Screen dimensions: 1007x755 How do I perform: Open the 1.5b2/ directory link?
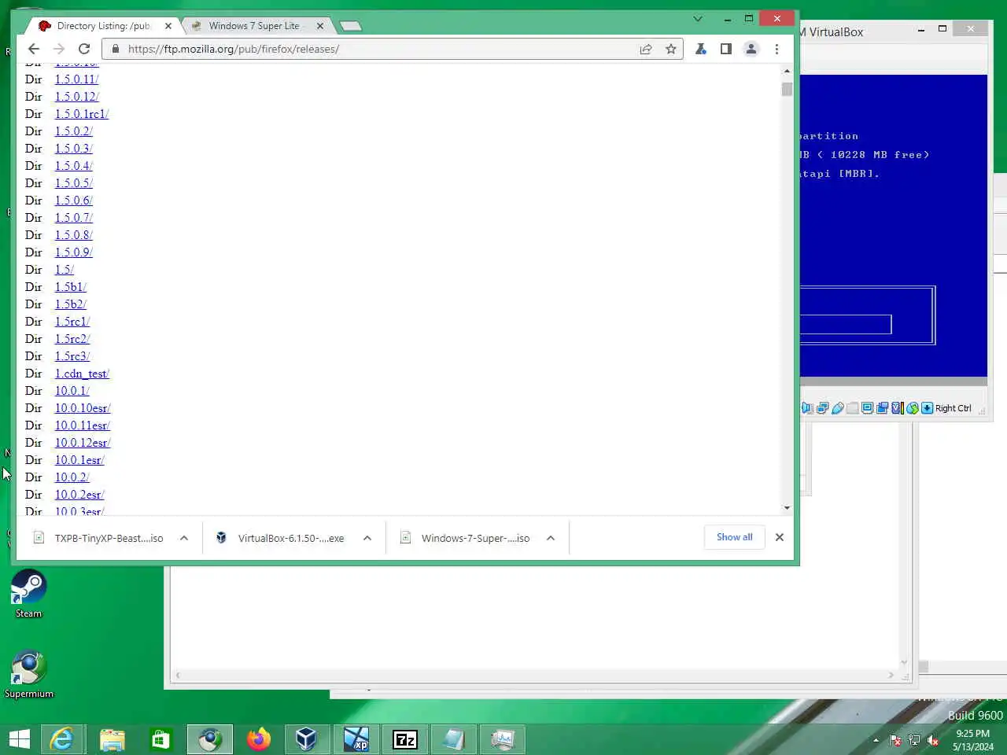(x=71, y=304)
